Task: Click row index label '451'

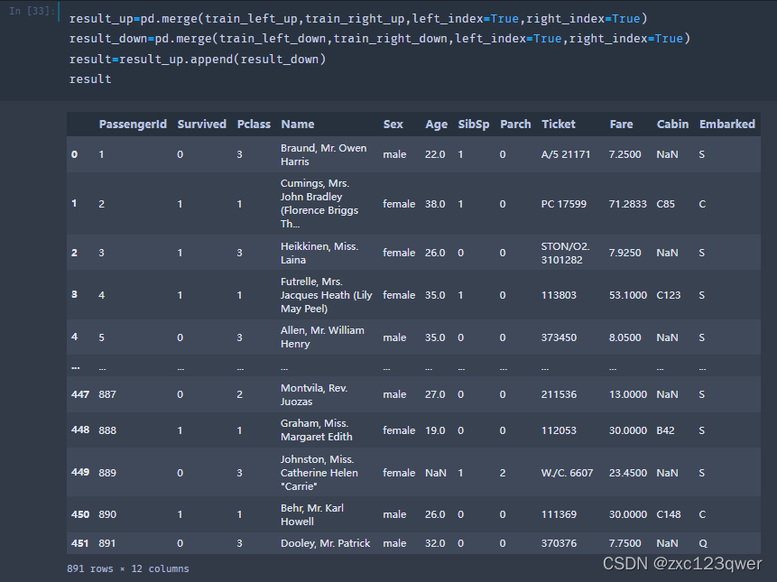Action: pos(80,543)
